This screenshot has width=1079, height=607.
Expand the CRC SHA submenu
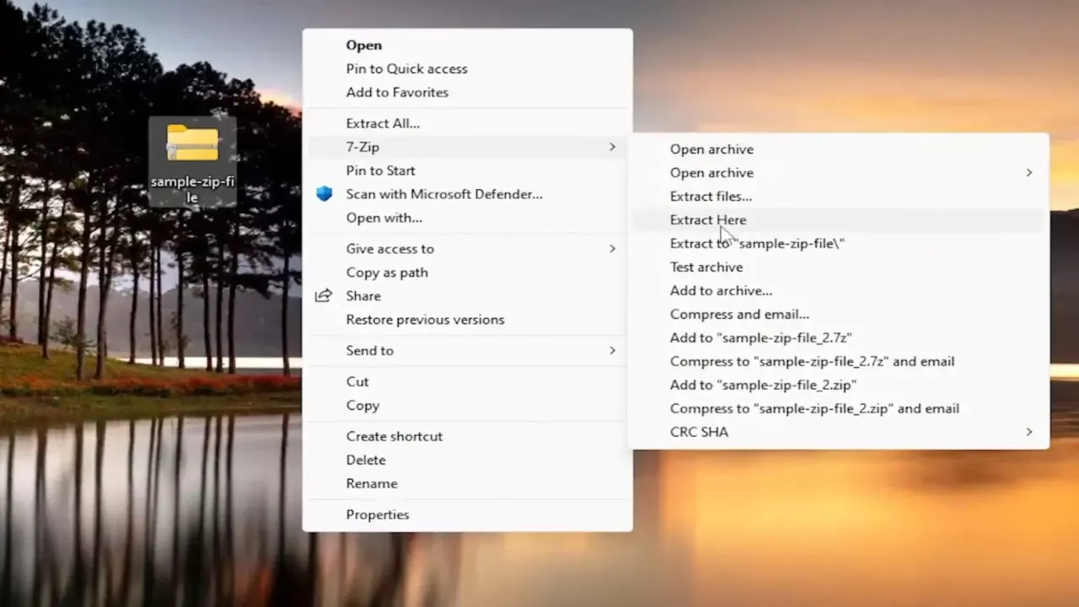click(x=1028, y=432)
